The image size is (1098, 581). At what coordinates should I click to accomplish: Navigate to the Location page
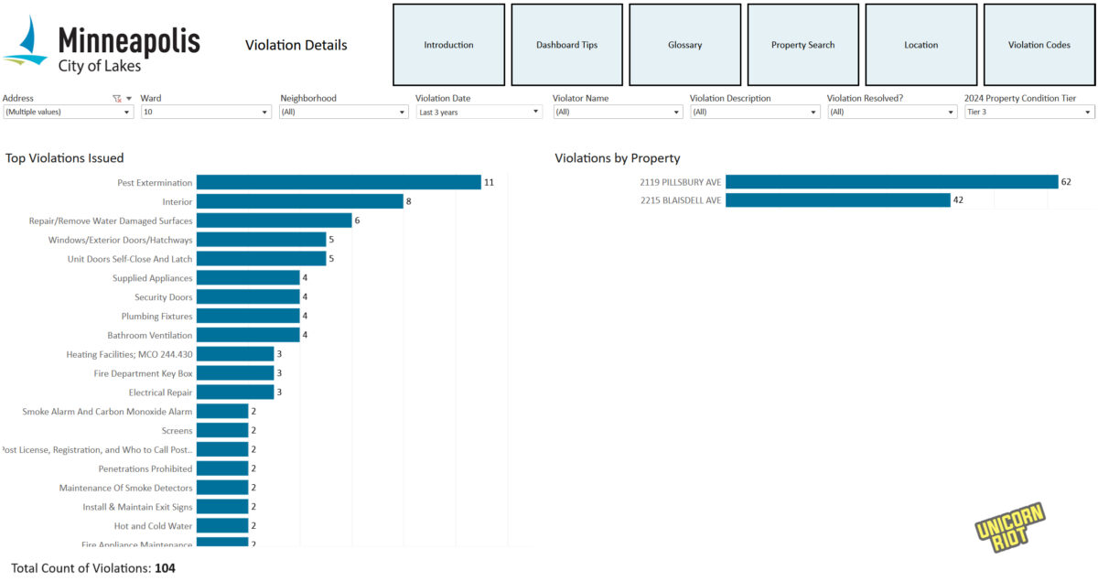click(920, 45)
